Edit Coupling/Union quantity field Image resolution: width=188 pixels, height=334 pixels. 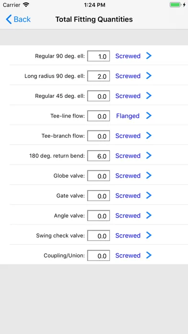coord(99,255)
